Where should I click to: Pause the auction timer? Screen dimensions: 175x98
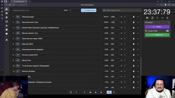click(147, 18)
